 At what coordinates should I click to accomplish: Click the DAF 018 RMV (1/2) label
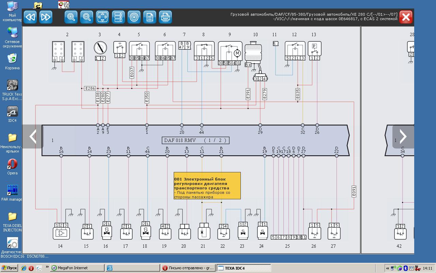coord(196,140)
